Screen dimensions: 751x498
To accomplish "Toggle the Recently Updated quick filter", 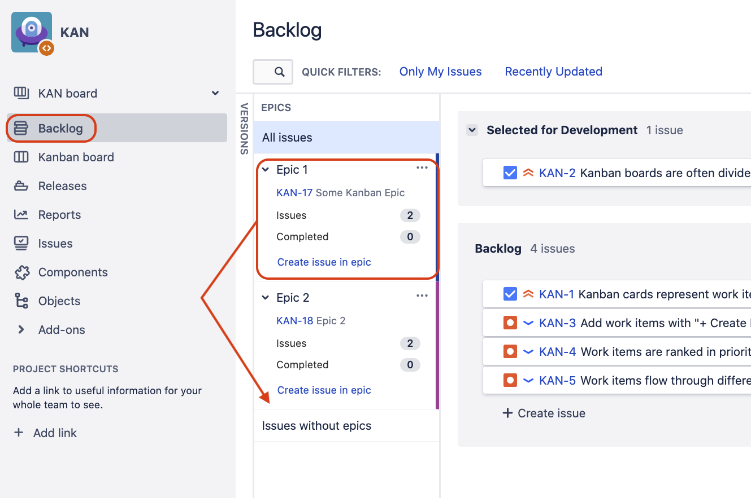I will click(553, 72).
